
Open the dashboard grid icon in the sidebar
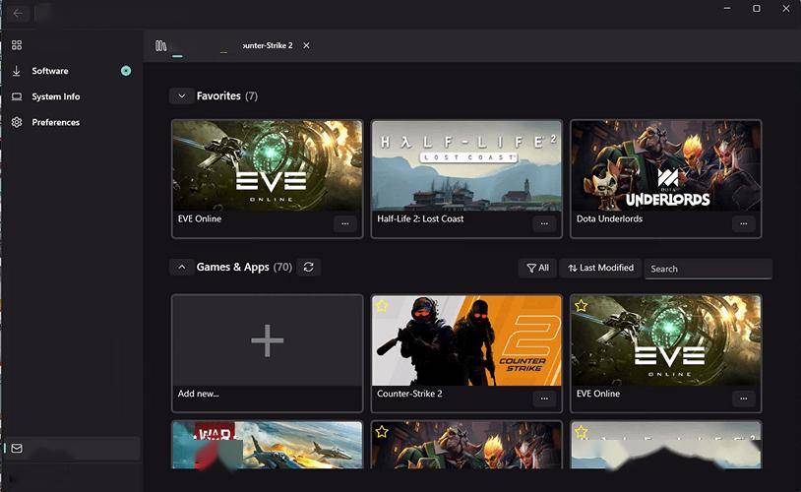click(17, 45)
